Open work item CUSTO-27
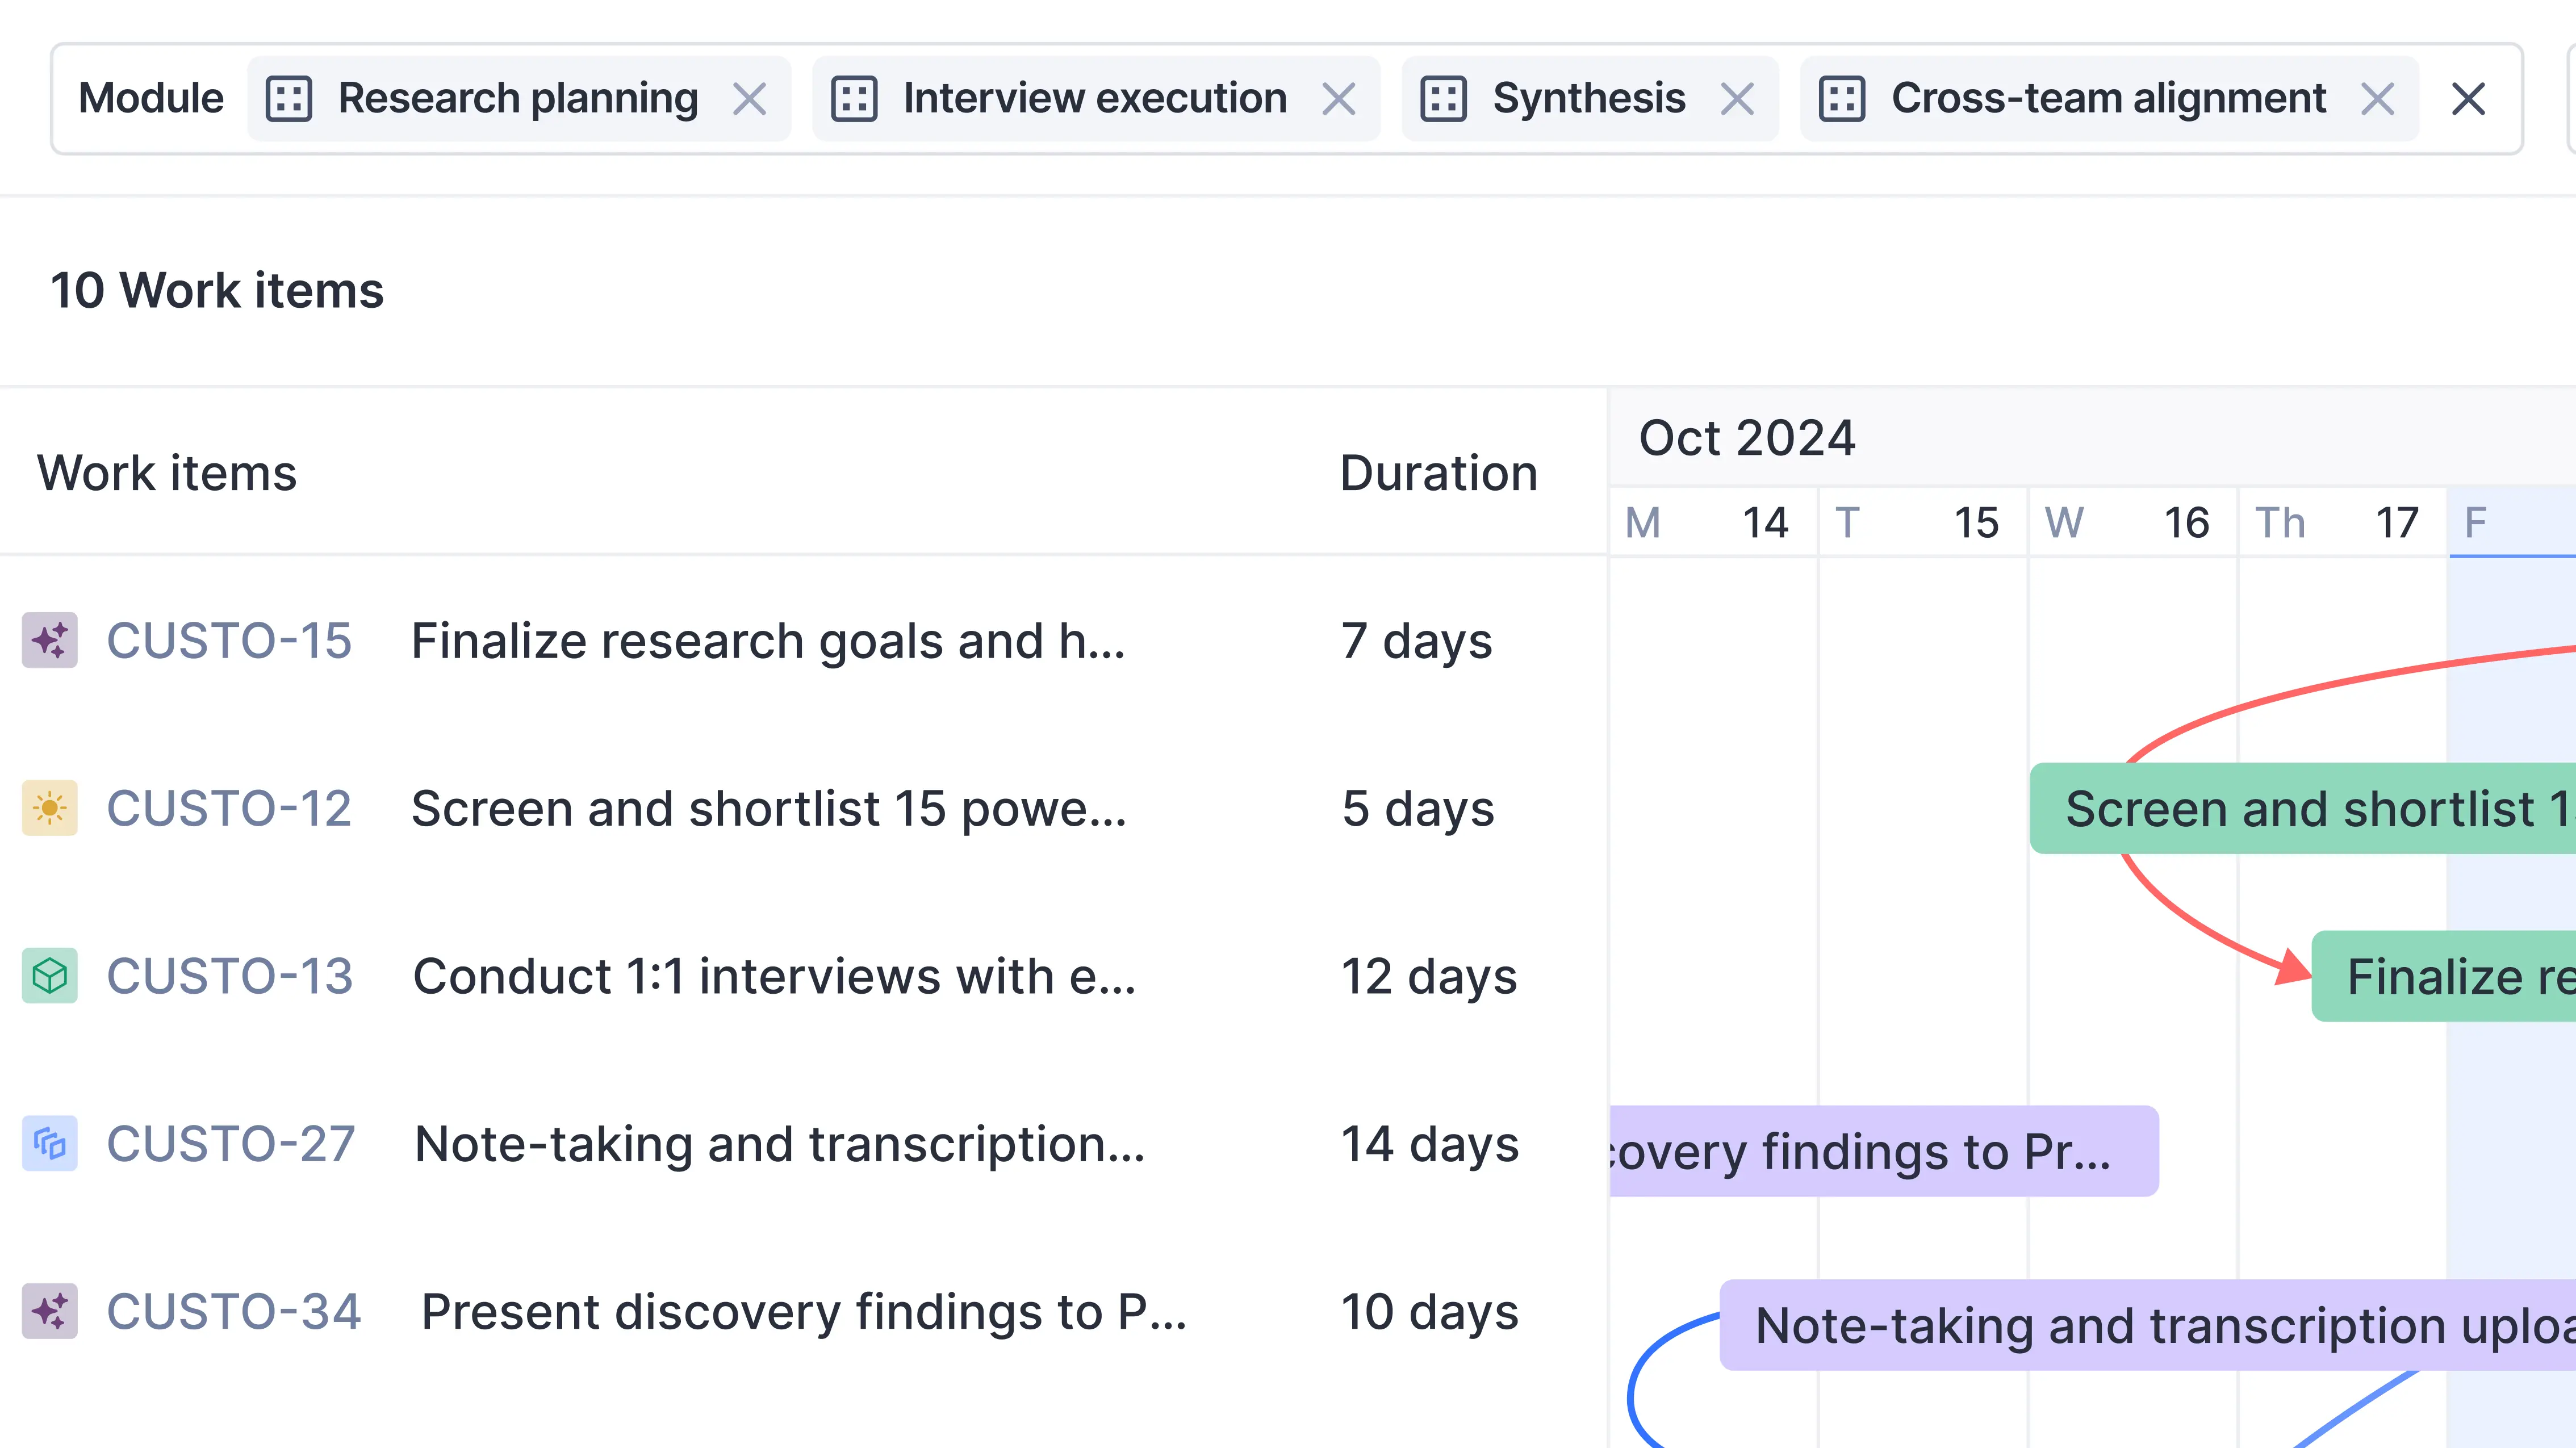This screenshot has height=1448, width=2576. click(x=232, y=1143)
